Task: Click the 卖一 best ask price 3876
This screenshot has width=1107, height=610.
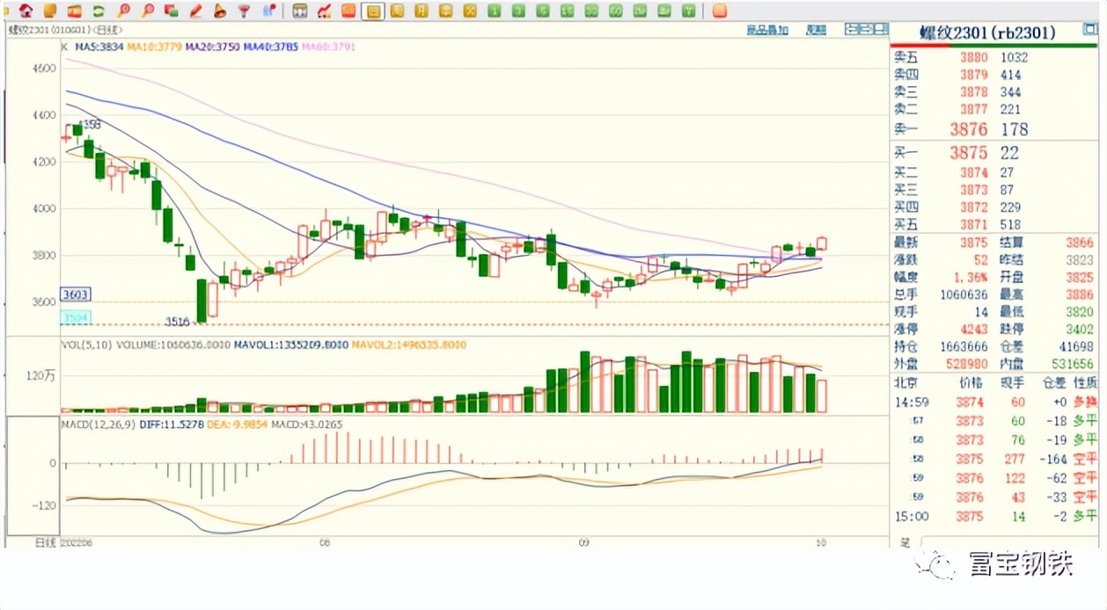Action: (x=969, y=129)
